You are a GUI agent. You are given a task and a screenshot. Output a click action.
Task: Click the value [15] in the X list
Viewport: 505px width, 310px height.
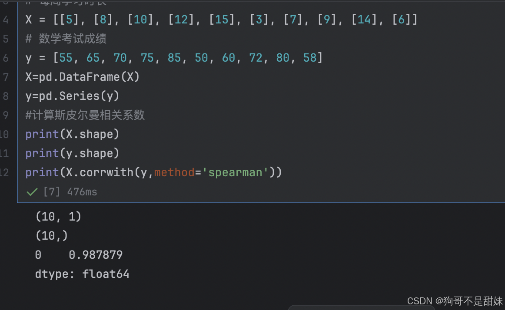click(222, 20)
